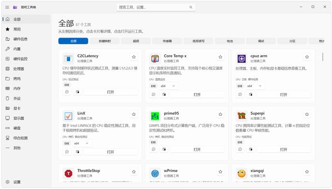Click the small icon left of 打开 on C2CLatency
This screenshot has height=189, width=332.
coord(77,92)
